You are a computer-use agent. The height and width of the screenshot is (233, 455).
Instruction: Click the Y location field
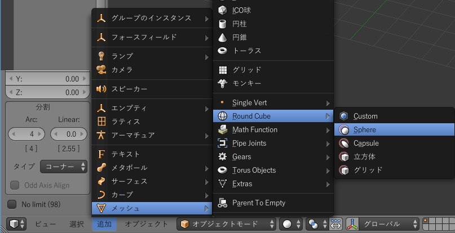(x=47, y=79)
